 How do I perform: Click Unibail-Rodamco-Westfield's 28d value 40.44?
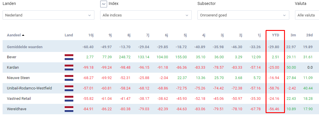308,88
